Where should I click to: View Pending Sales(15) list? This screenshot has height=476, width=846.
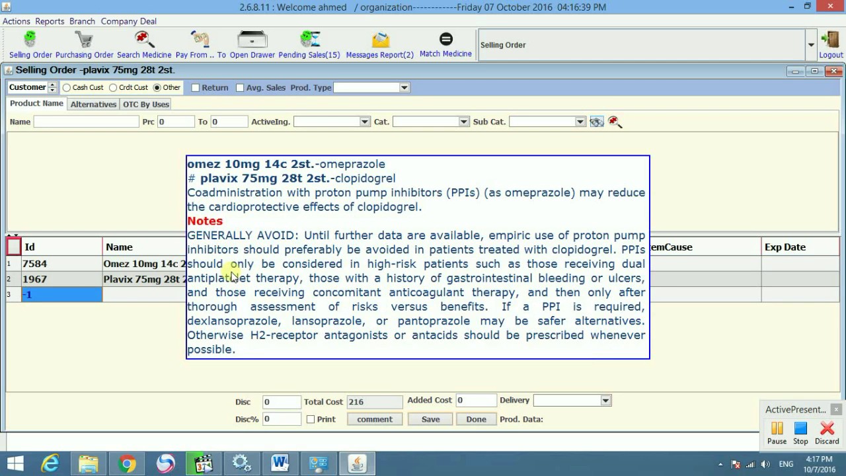click(309, 45)
